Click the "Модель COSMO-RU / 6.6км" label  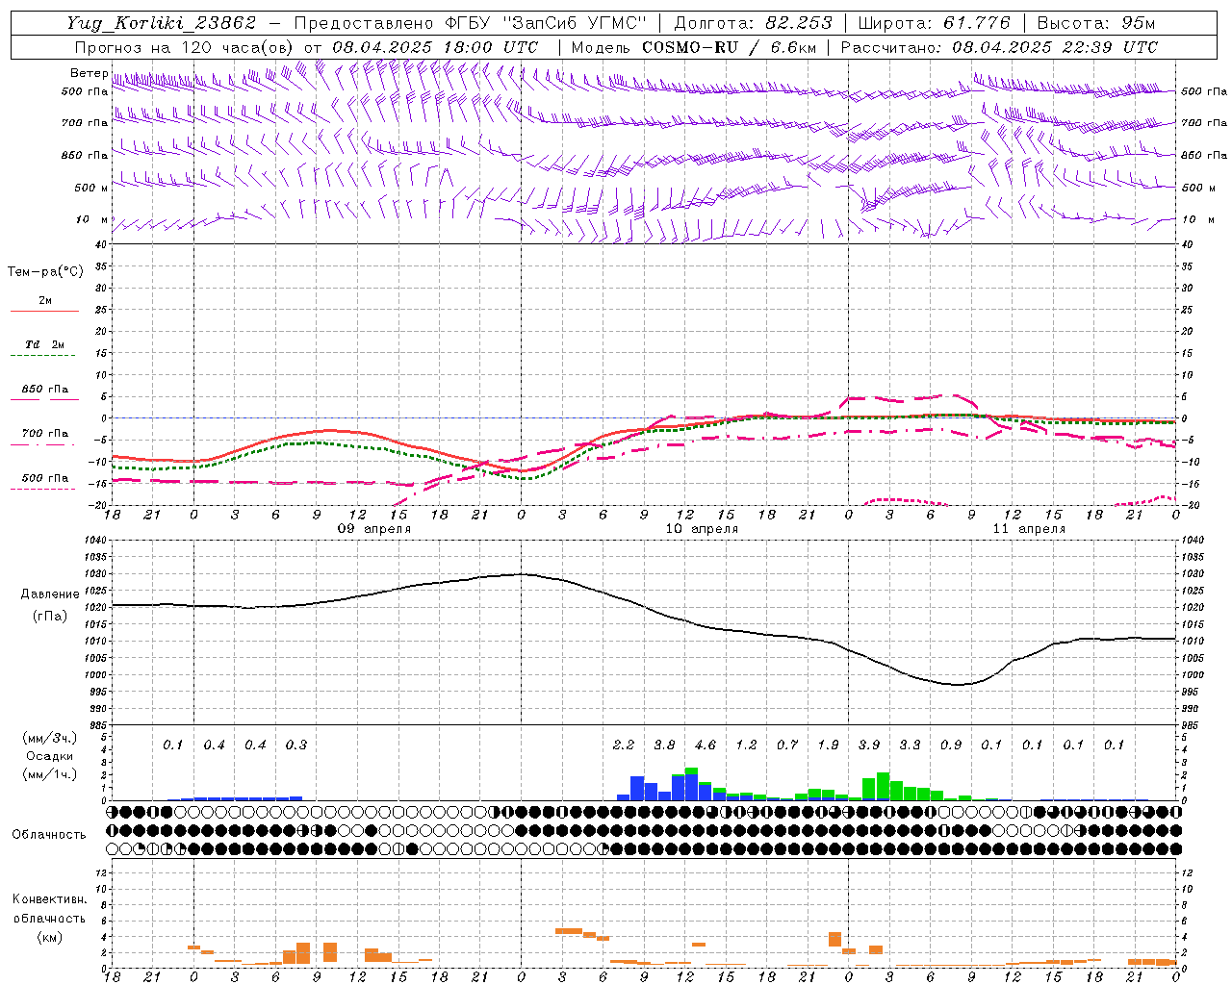pyautogui.click(x=693, y=47)
